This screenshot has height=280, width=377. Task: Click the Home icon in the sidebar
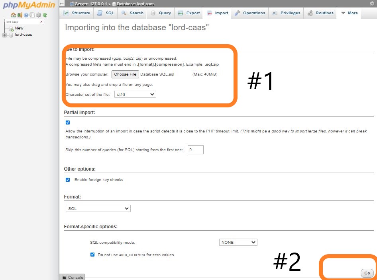(x=13, y=15)
